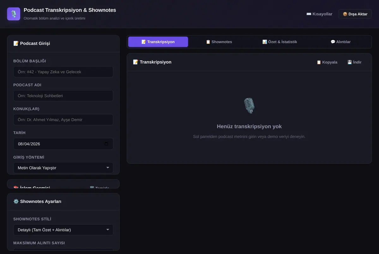The height and width of the screenshot is (254, 379).
Task: Click the "GİRİŞ YÖNTEMİ" label
Action: tap(29, 157)
